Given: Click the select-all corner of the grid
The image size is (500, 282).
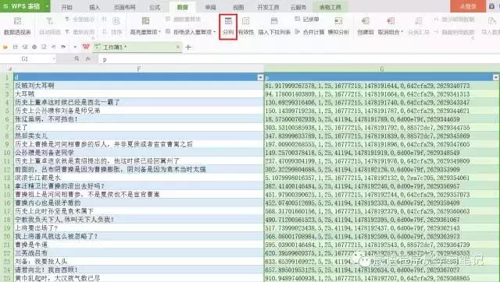Looking at the screenshot, I should tap(7, 69).
